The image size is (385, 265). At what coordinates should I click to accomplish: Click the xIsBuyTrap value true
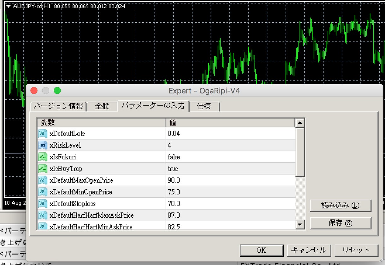(173, 169)
